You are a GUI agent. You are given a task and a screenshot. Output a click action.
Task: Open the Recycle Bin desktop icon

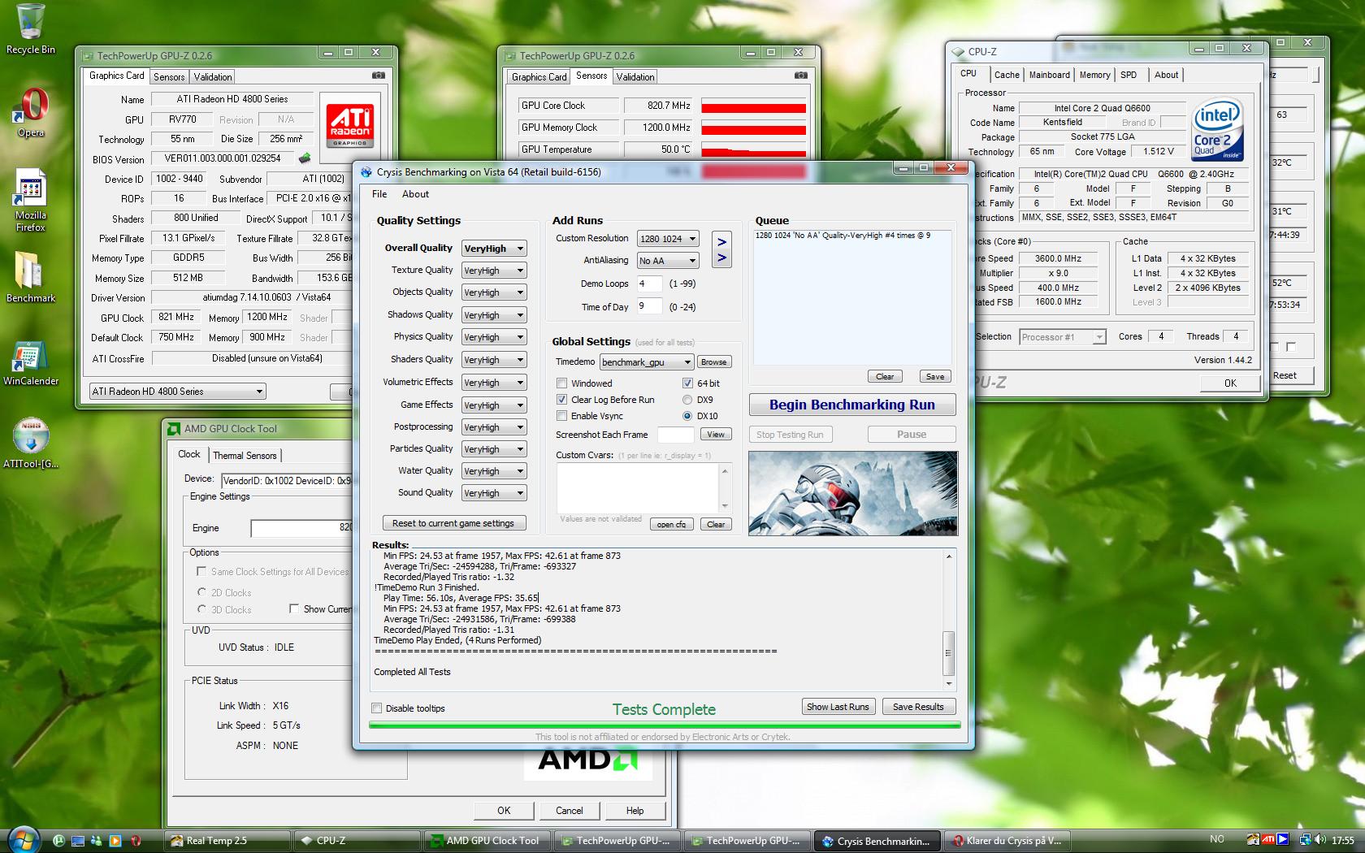click(31, 29)
